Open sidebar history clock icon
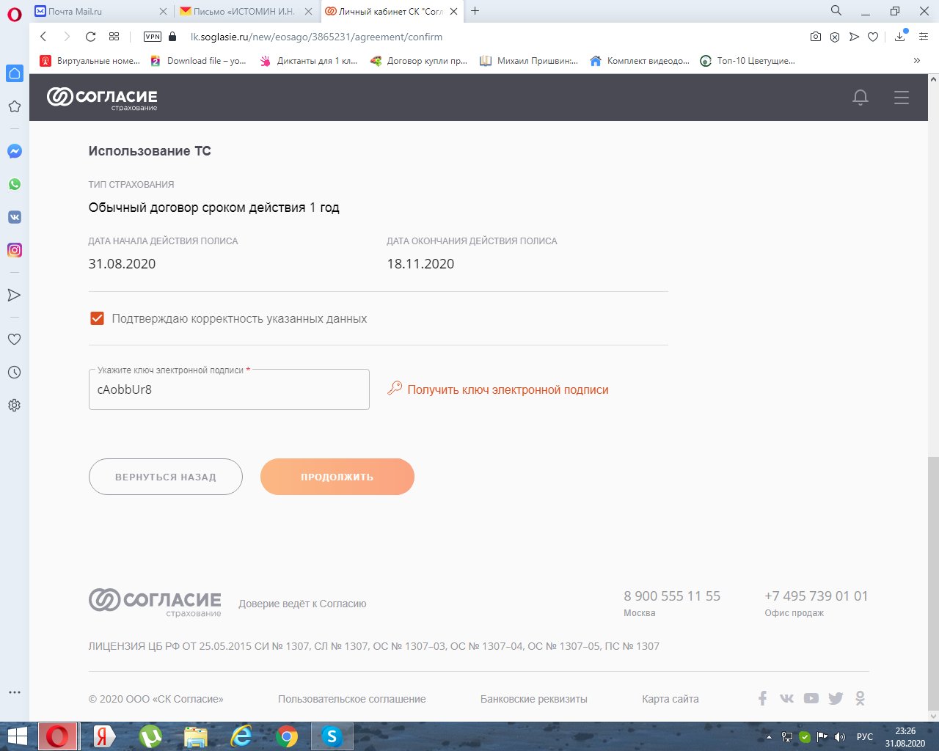Viewport: 939px width, 751px height. [14, 372]
